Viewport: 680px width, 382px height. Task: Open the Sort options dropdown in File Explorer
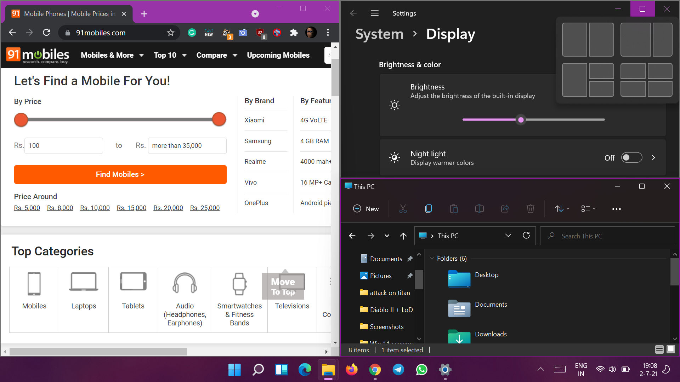(x=562, y=209)
